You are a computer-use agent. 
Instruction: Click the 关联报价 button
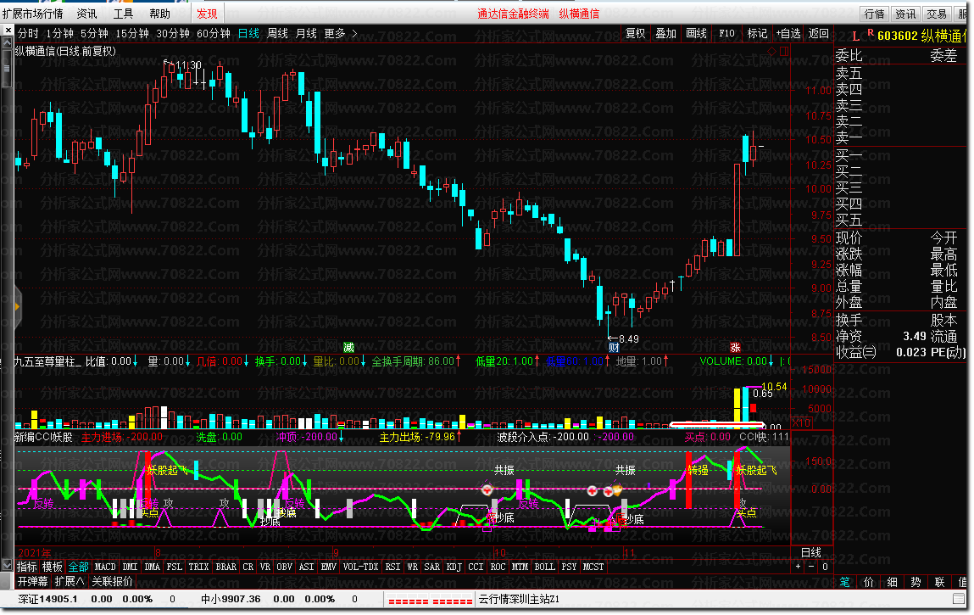tap(113, 581)
